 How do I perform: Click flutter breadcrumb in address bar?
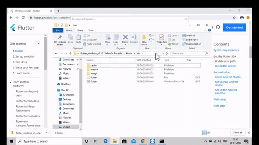point(129,54)
